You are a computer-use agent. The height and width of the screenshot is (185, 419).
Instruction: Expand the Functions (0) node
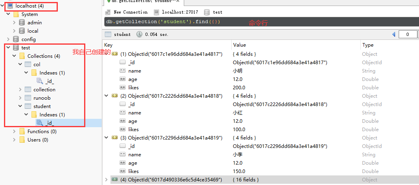point(14,131)
